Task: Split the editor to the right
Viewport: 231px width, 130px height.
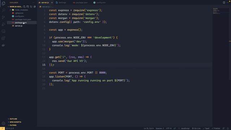Action: [224, 3]
